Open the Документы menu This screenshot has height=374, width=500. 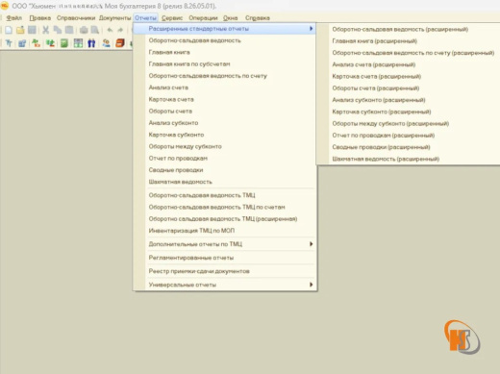point(115,18)
